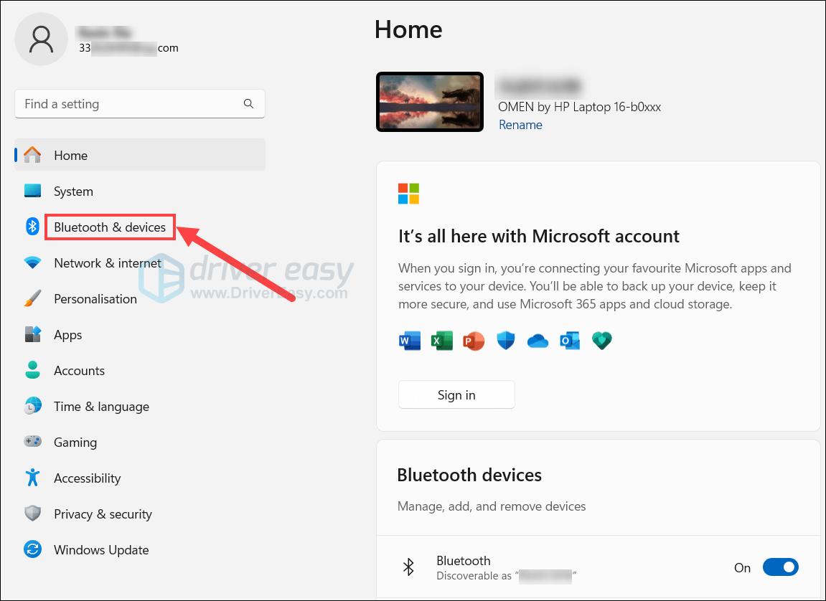Image resolution: width=826 pixels, height=601 pixels.
Task: Click the Windows Update sync icon
Action: 33,549
